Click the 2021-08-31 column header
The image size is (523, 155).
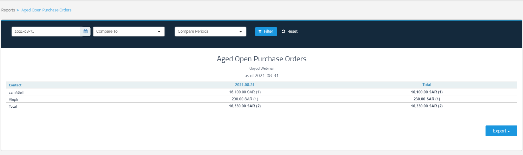(245, 85)
